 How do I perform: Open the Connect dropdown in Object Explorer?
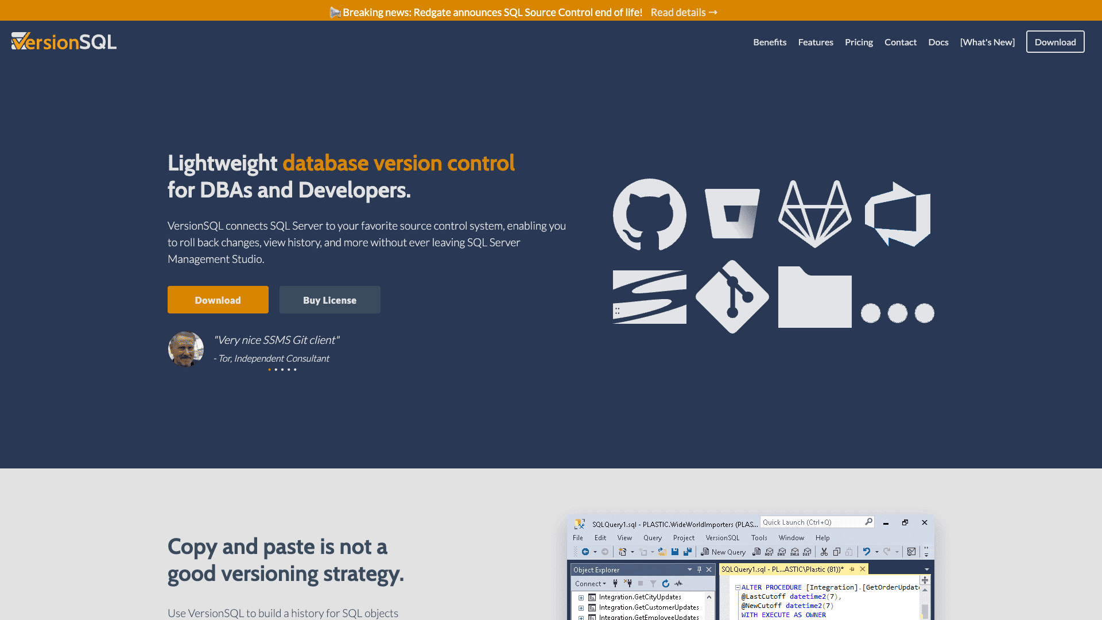[591, 583]
